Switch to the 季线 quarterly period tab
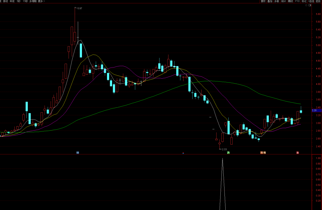This screenshot has height=210, width=322. tap(5, 1)
